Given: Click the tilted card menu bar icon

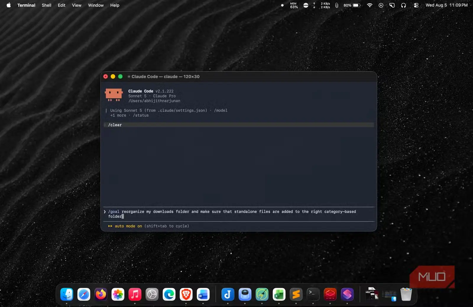Looking at the screenshot, I should (x=392, y=5).
